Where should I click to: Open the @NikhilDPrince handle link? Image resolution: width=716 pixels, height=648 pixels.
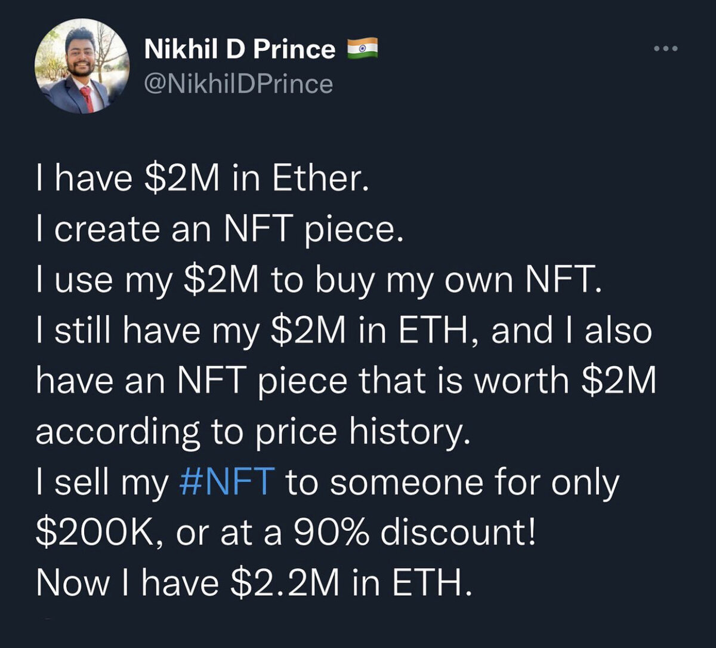239,84
